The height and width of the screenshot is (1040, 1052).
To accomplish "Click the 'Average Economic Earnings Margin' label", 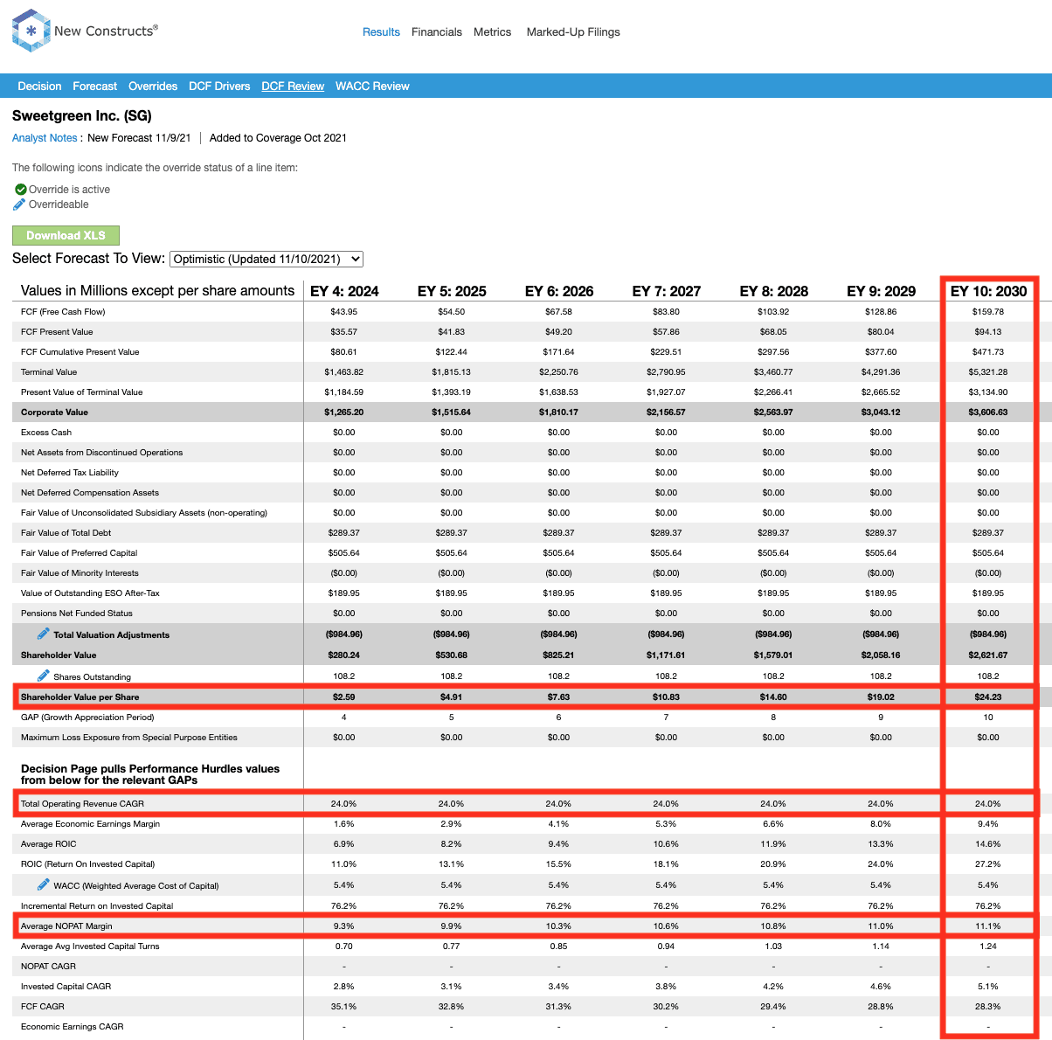I will pos(91,824).
